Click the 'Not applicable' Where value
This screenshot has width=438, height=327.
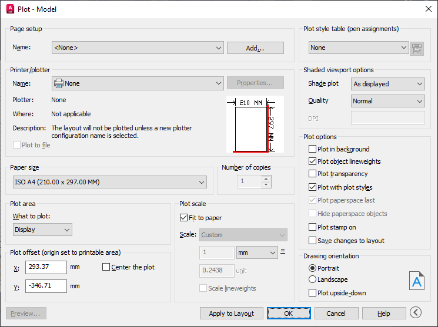click(71, 114)
